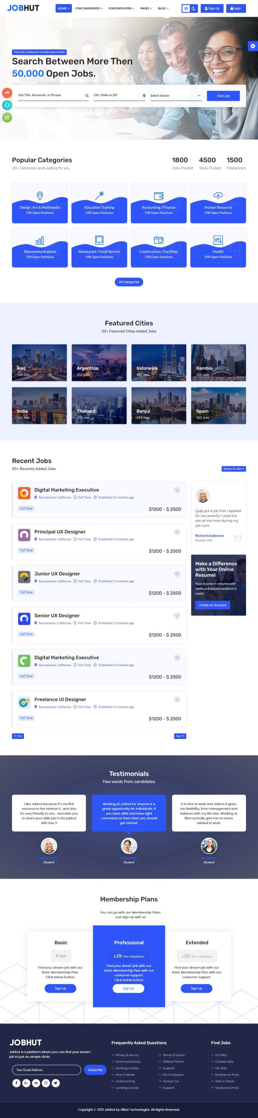Favorite the Senior UX Designer job
The image size is (258, 1118).
(x=177, y=616)
